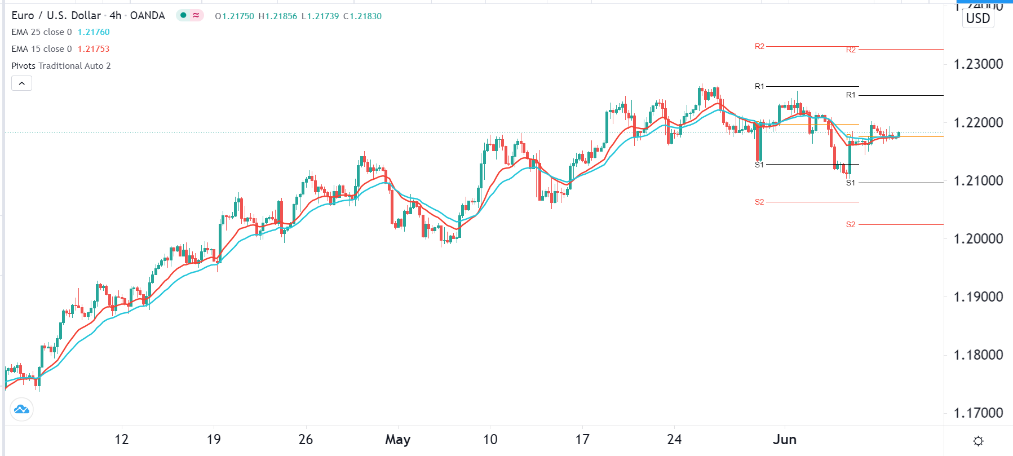This screenshot has height=456, width=1013.
Task: Click the close price C1.21830 readout
Action: pos(362,16)
